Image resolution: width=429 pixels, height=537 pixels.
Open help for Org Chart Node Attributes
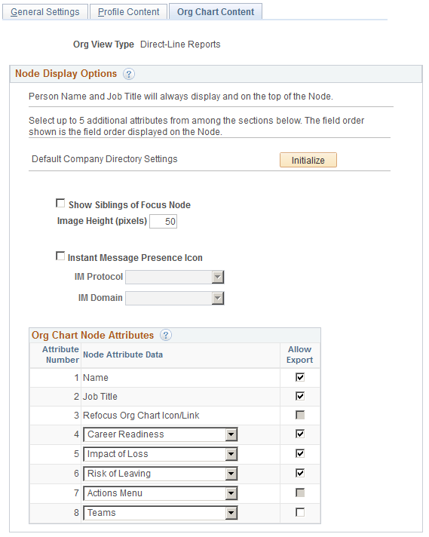pos(166,335)
